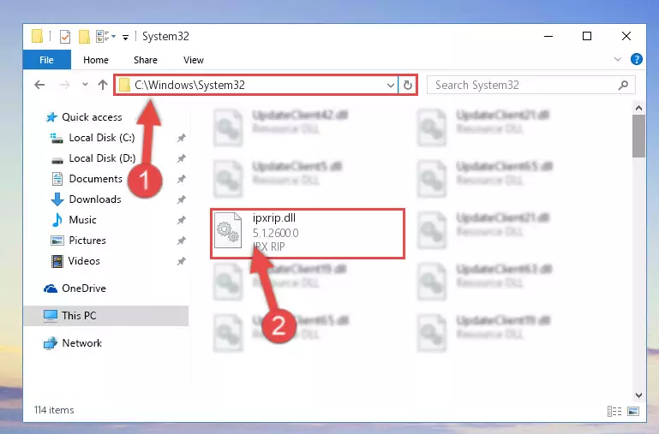Maximize the System32 window
The image size is (659, 434).
point(587,37)
